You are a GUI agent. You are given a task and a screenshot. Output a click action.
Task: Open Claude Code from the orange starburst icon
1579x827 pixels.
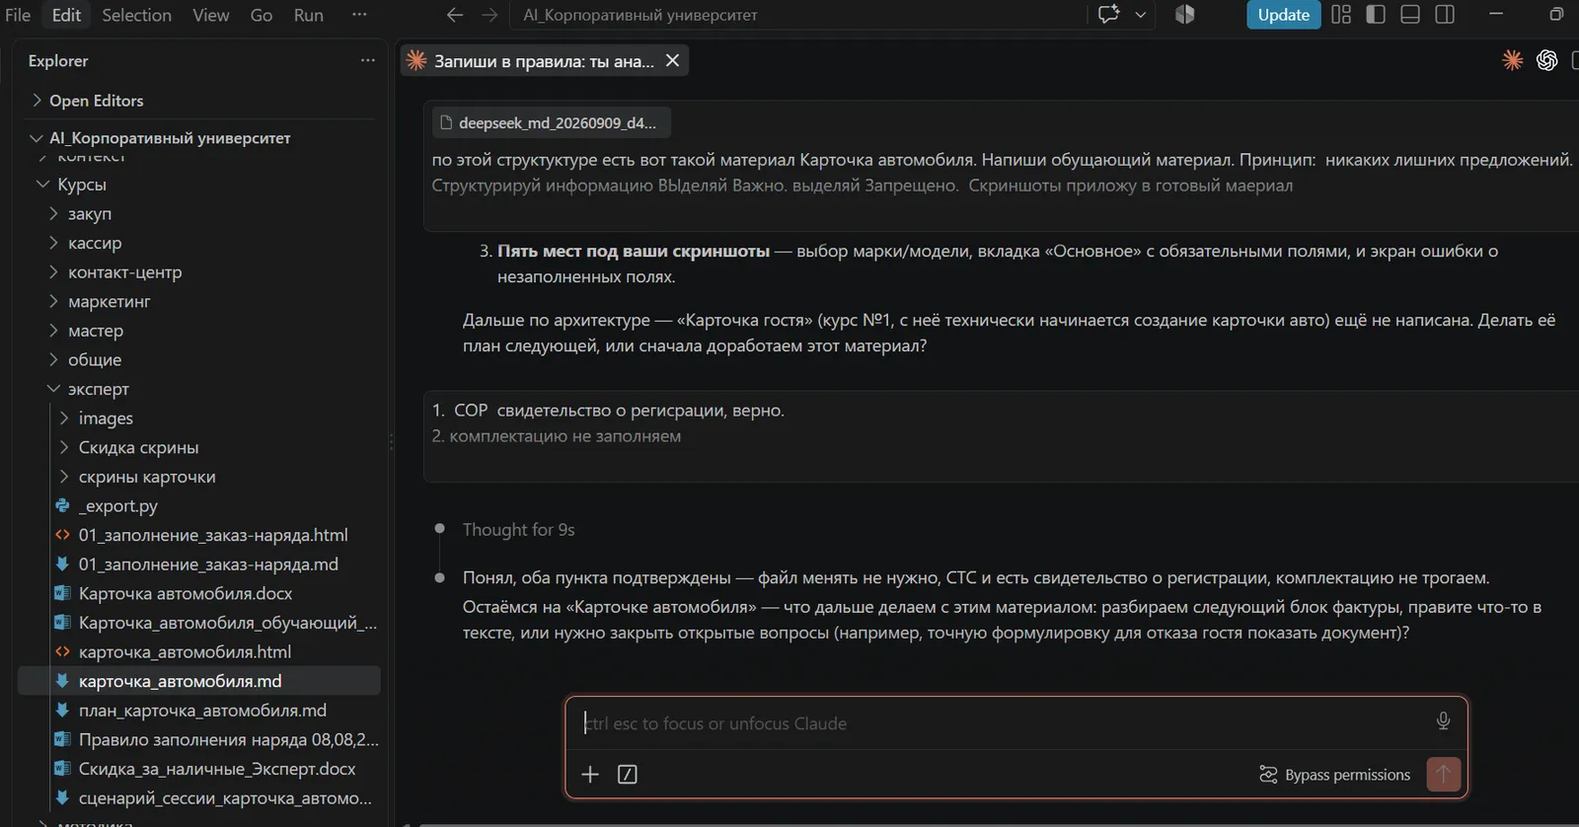coord(1512,60)
